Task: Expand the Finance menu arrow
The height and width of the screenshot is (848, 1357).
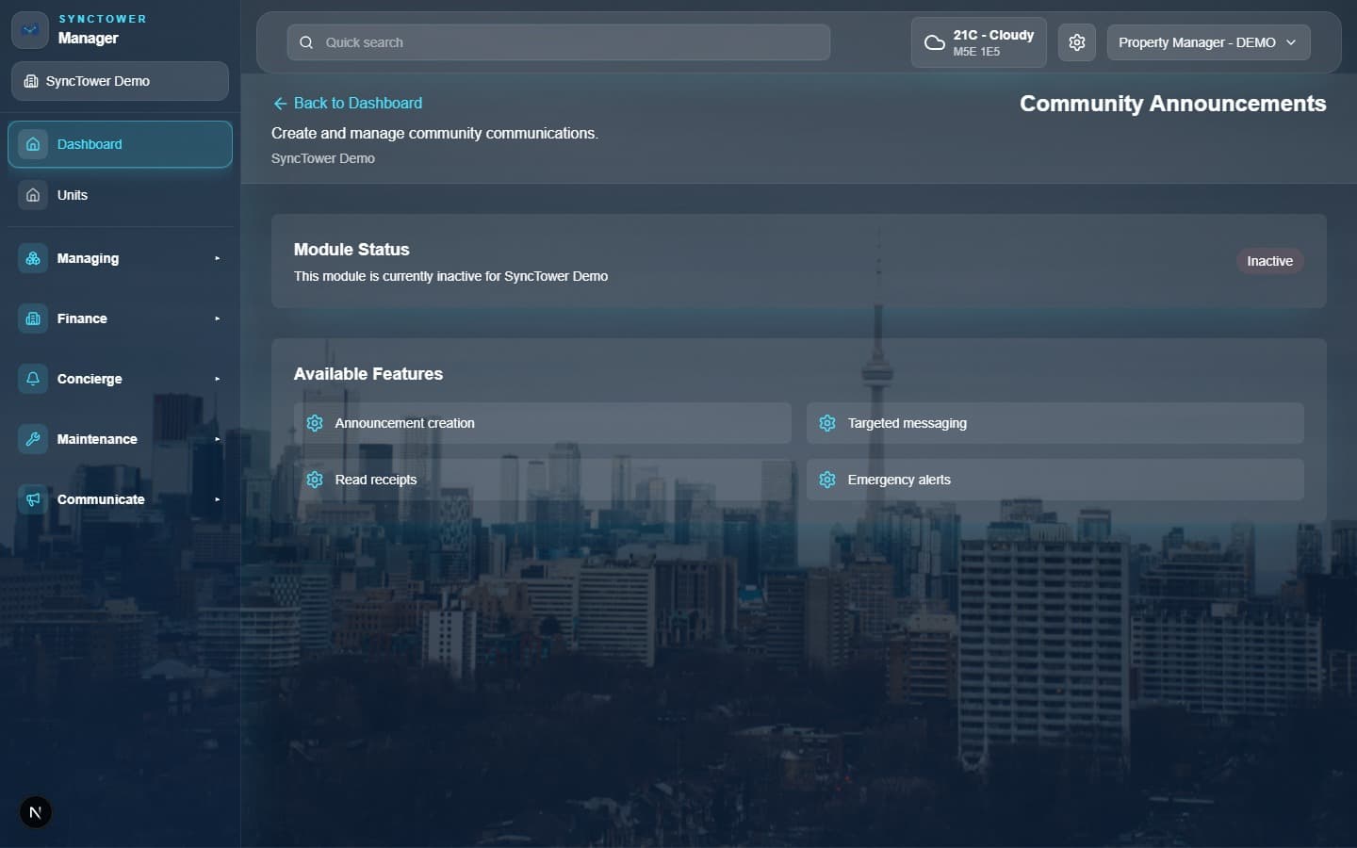Action: click(x=217, y=318)
